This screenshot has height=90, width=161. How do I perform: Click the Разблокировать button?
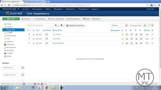(x=73, y=19)
